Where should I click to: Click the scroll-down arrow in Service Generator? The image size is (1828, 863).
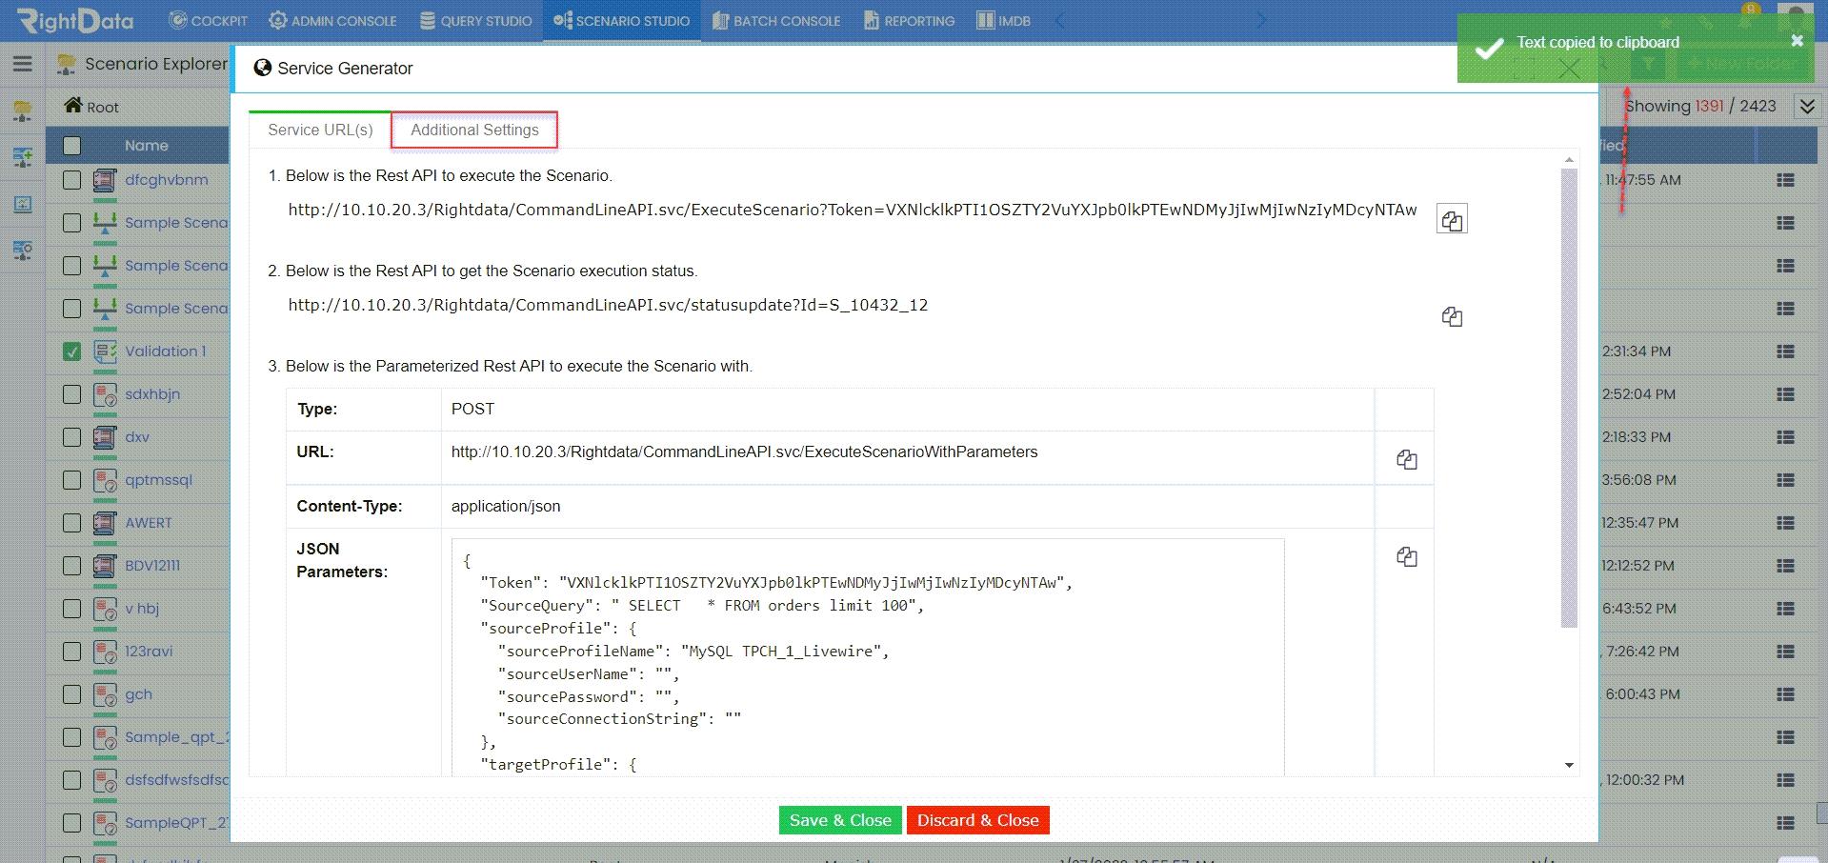pyautogui.click(x=1569, y=765)
